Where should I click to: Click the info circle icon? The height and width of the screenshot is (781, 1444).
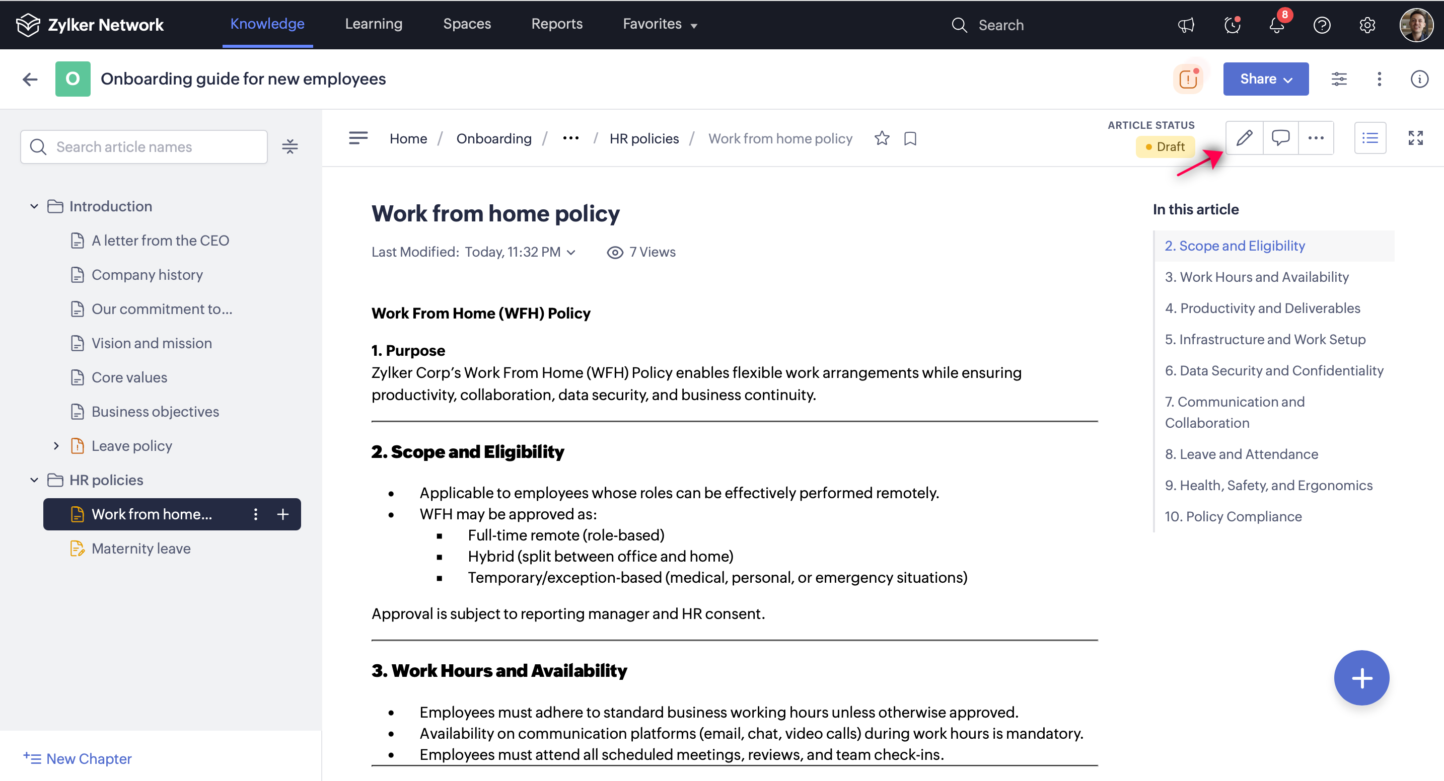pos(1419,79)
